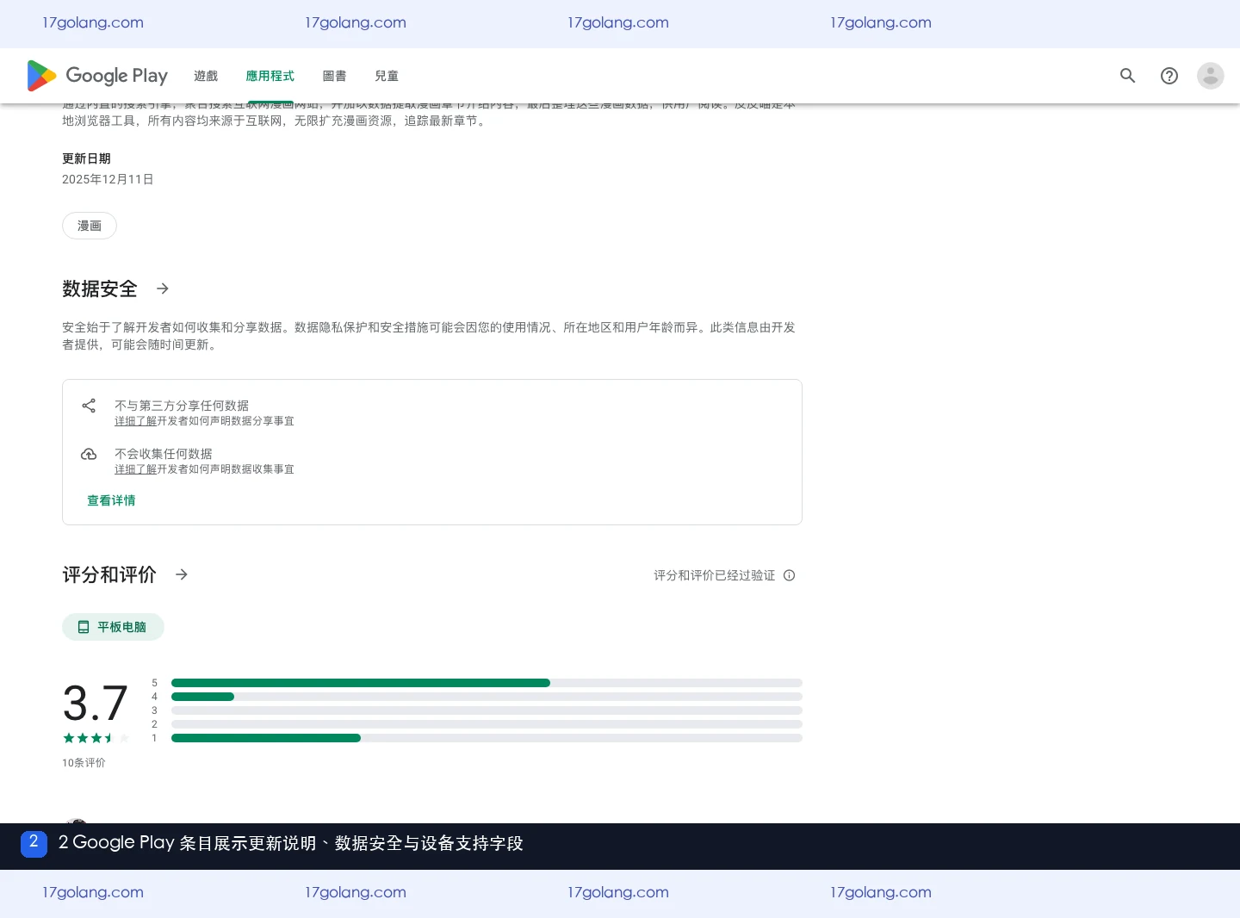
Task: Open 详细了解 link about data sharing
Action: (x=135, y=421)
